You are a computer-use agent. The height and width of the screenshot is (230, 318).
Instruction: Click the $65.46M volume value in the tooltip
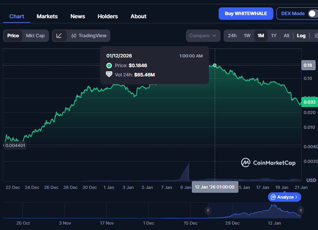tap(144, 75)
